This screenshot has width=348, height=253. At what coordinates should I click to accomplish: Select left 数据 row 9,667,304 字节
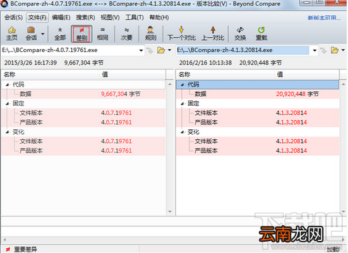pos(83,94)
